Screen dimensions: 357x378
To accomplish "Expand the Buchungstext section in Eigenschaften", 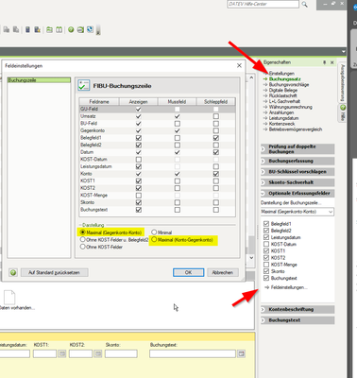I will [297, 320].
